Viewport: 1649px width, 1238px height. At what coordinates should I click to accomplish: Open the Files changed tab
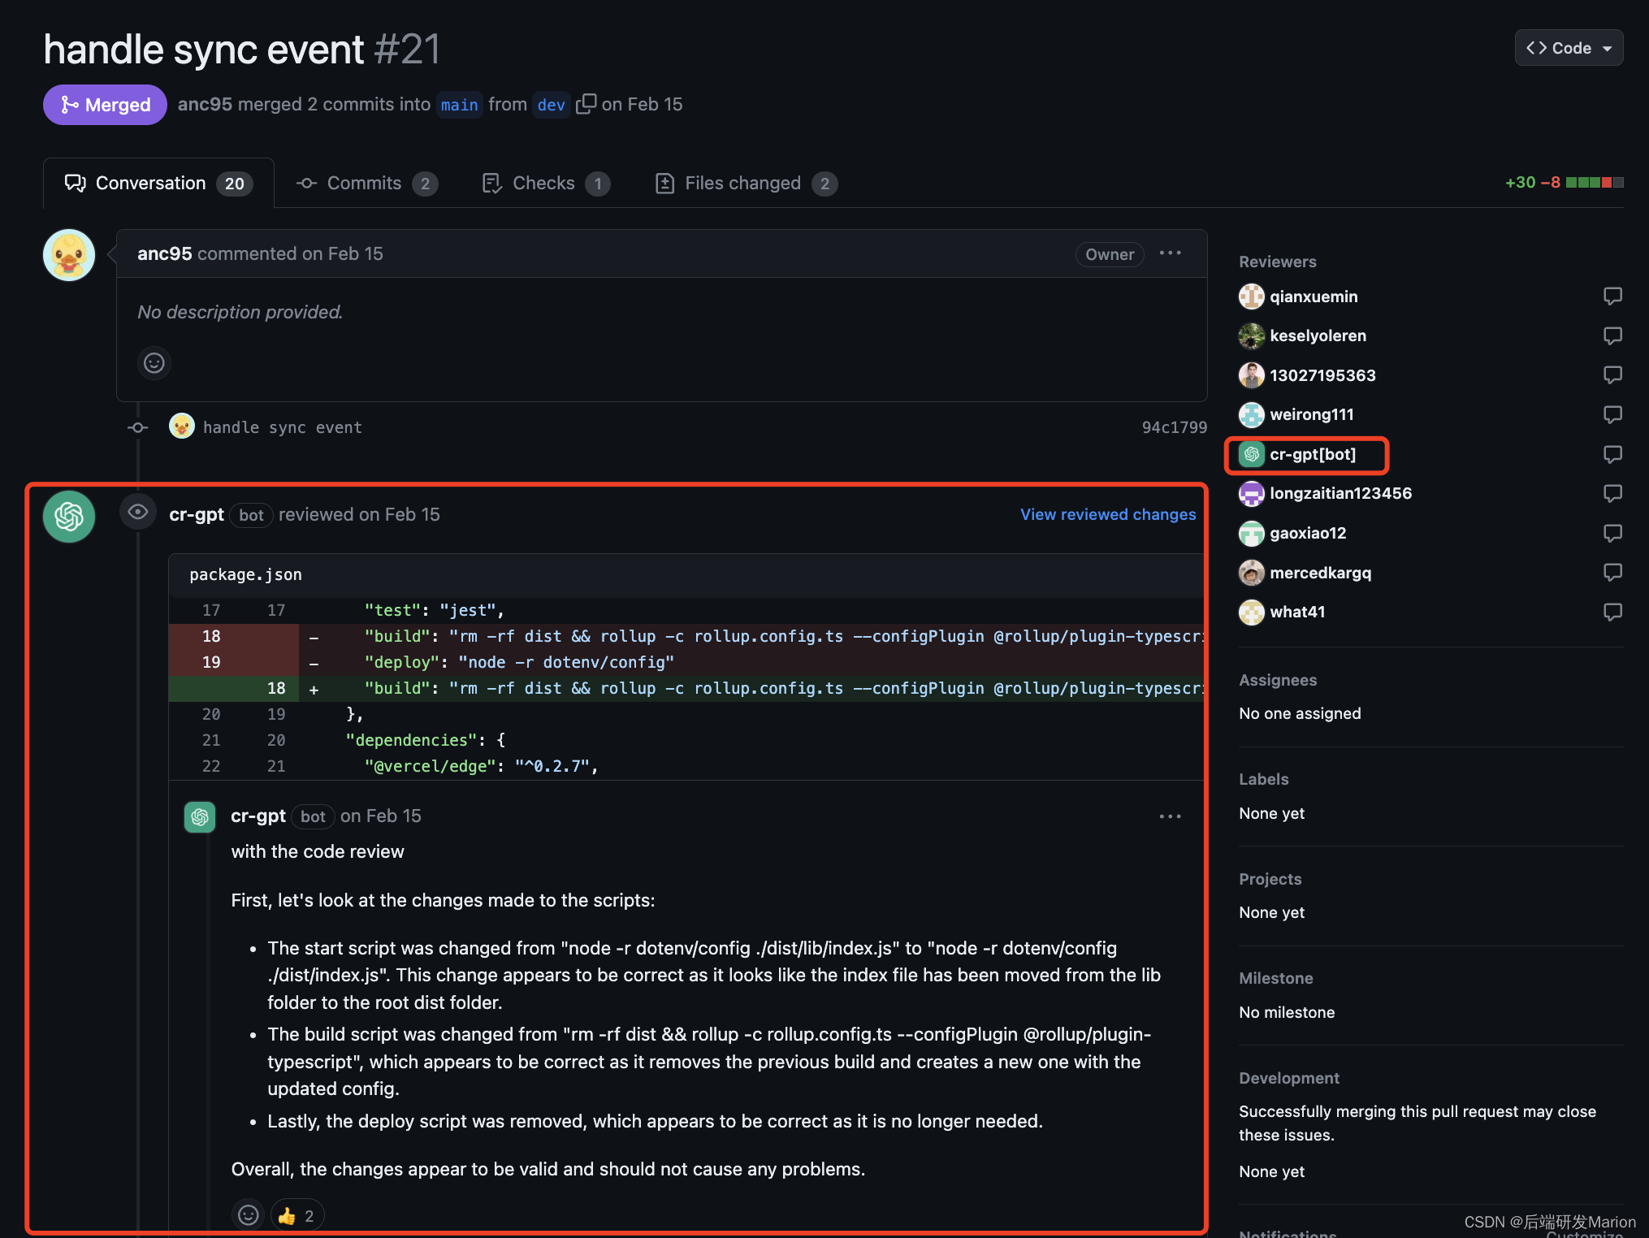[745, 184]
